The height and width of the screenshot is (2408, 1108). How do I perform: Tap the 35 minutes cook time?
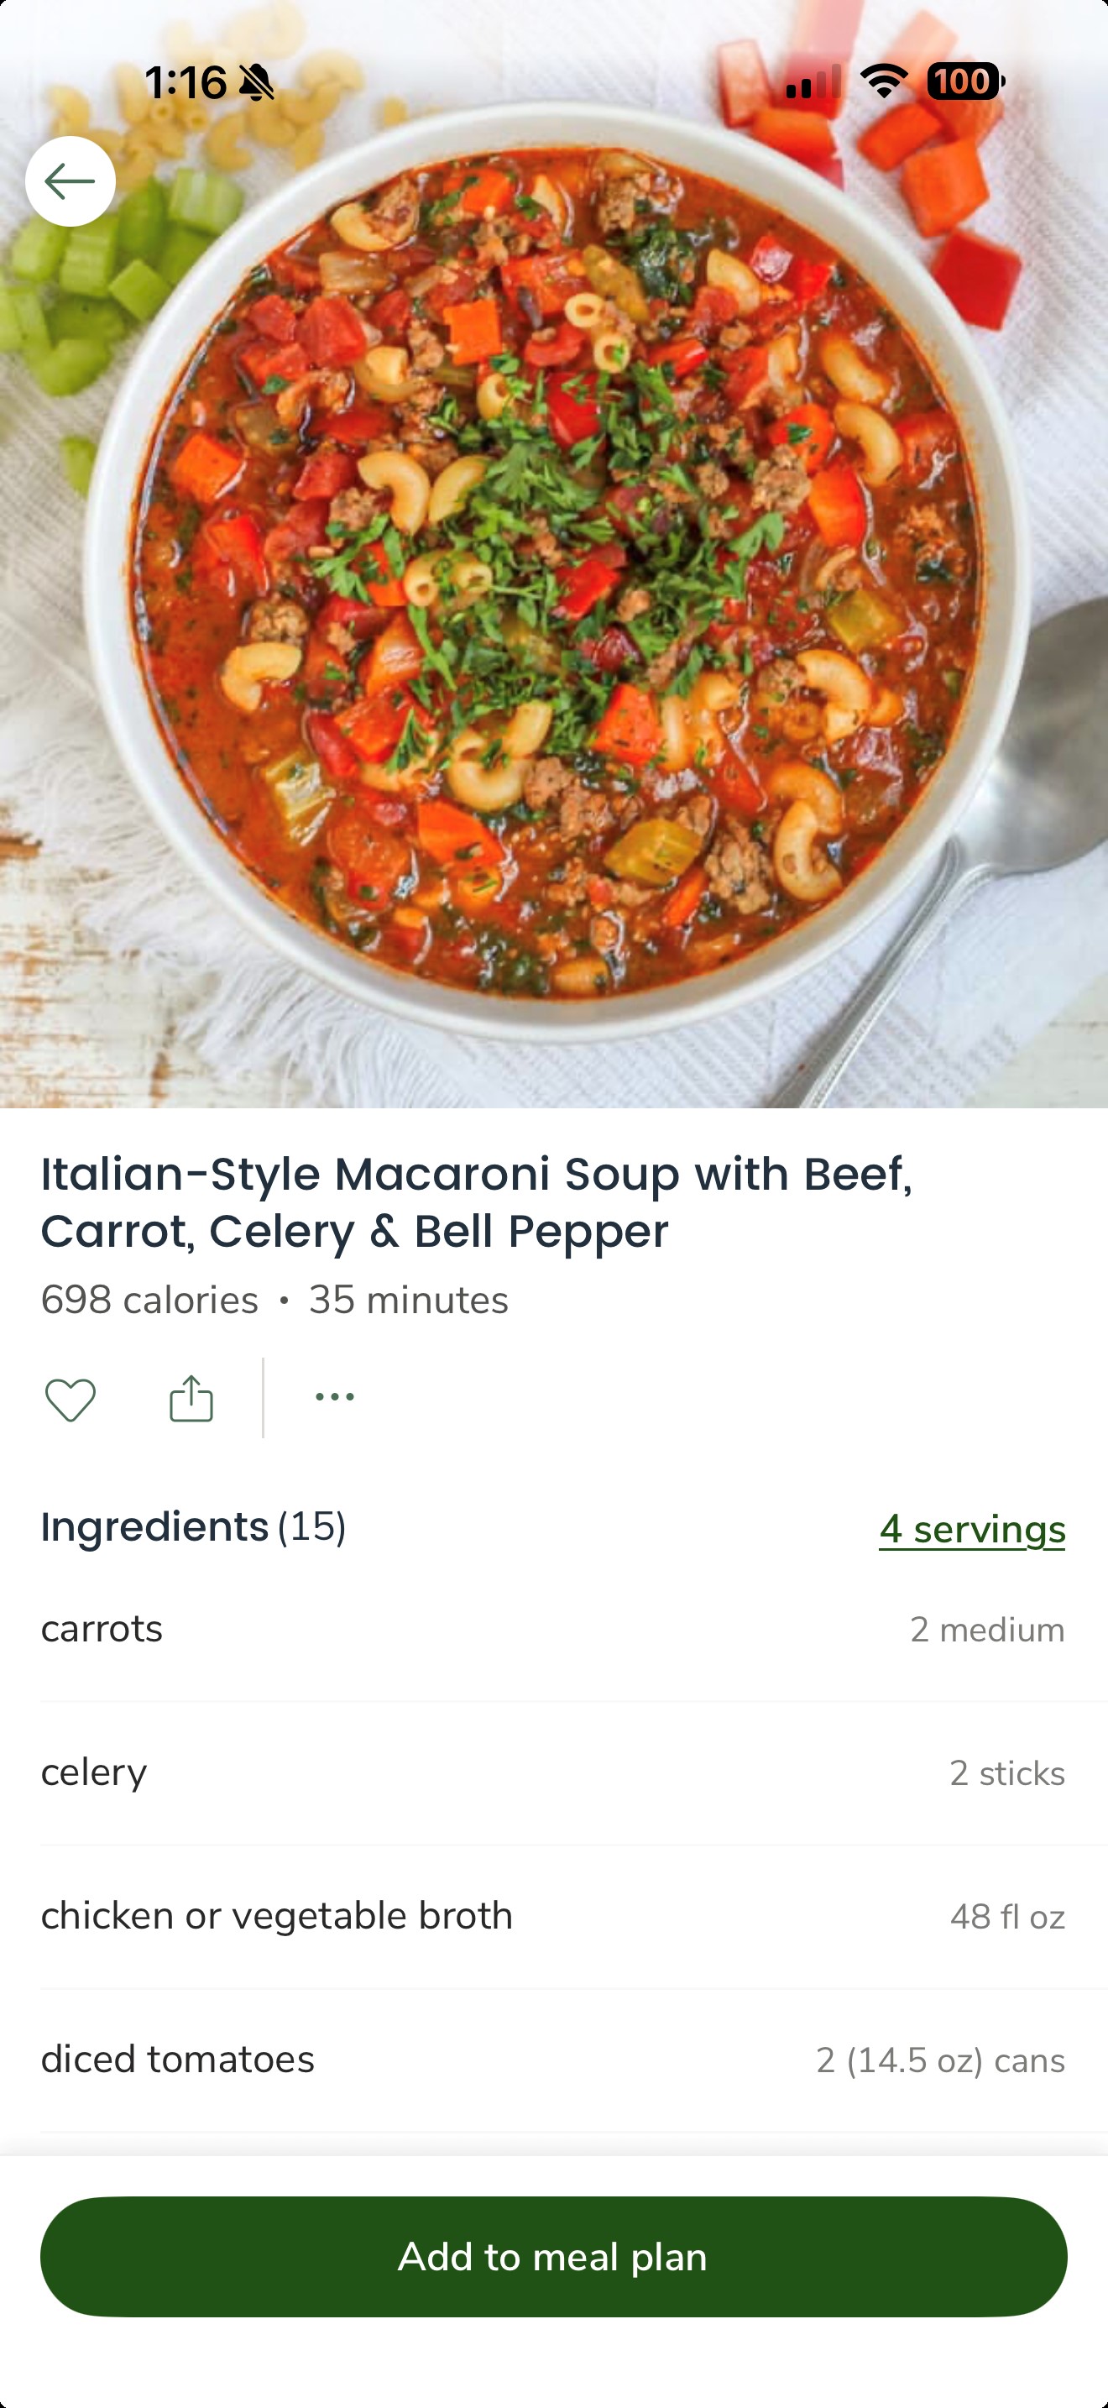pyautogui.click(x=408, y=1301)
